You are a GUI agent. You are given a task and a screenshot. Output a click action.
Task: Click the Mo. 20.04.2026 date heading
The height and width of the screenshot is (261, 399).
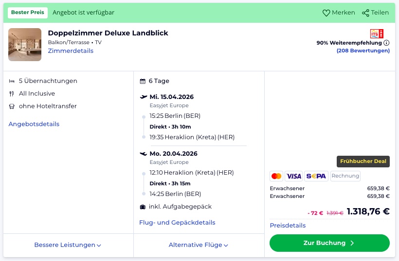coord(174,154)
